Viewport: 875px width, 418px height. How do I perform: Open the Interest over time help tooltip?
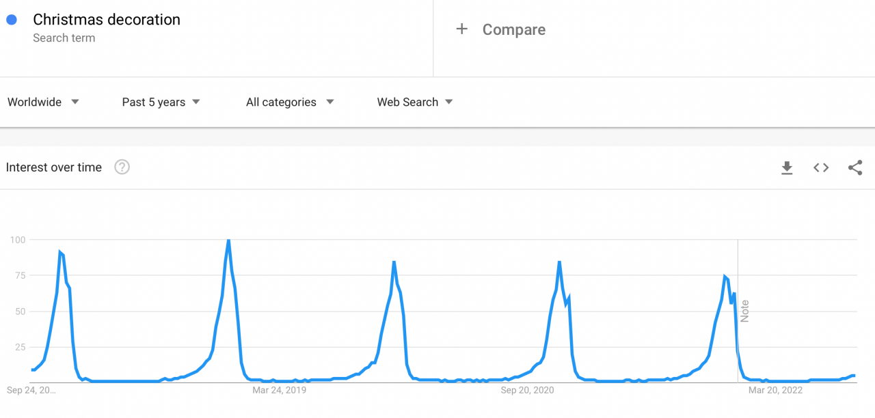122,167
